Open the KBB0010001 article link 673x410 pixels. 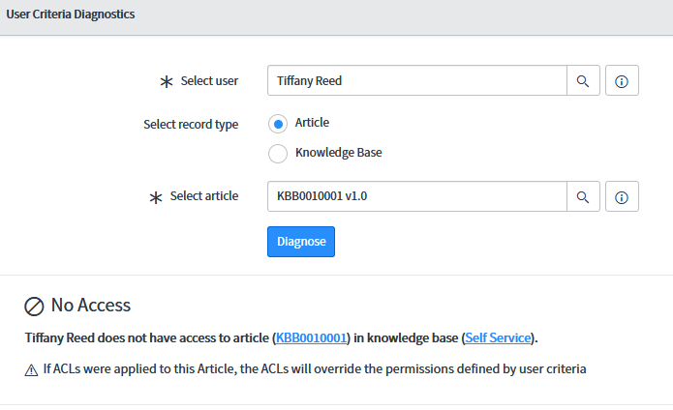click(x=311, y=338)
